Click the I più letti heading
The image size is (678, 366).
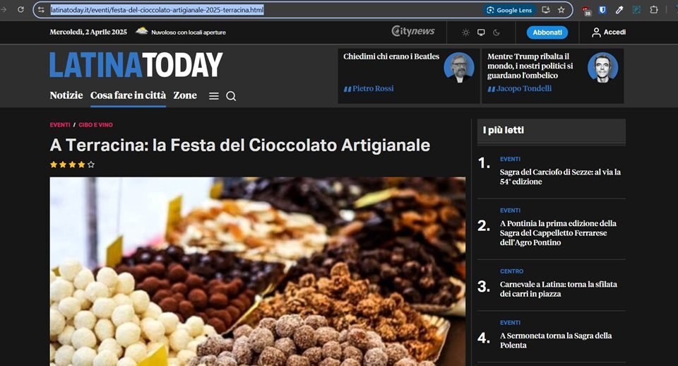(504, 130)
